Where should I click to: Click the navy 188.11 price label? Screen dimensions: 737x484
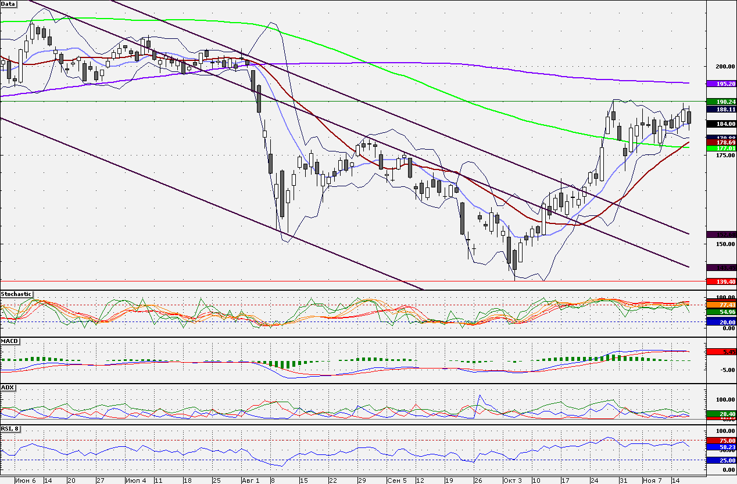click(721, 109)
